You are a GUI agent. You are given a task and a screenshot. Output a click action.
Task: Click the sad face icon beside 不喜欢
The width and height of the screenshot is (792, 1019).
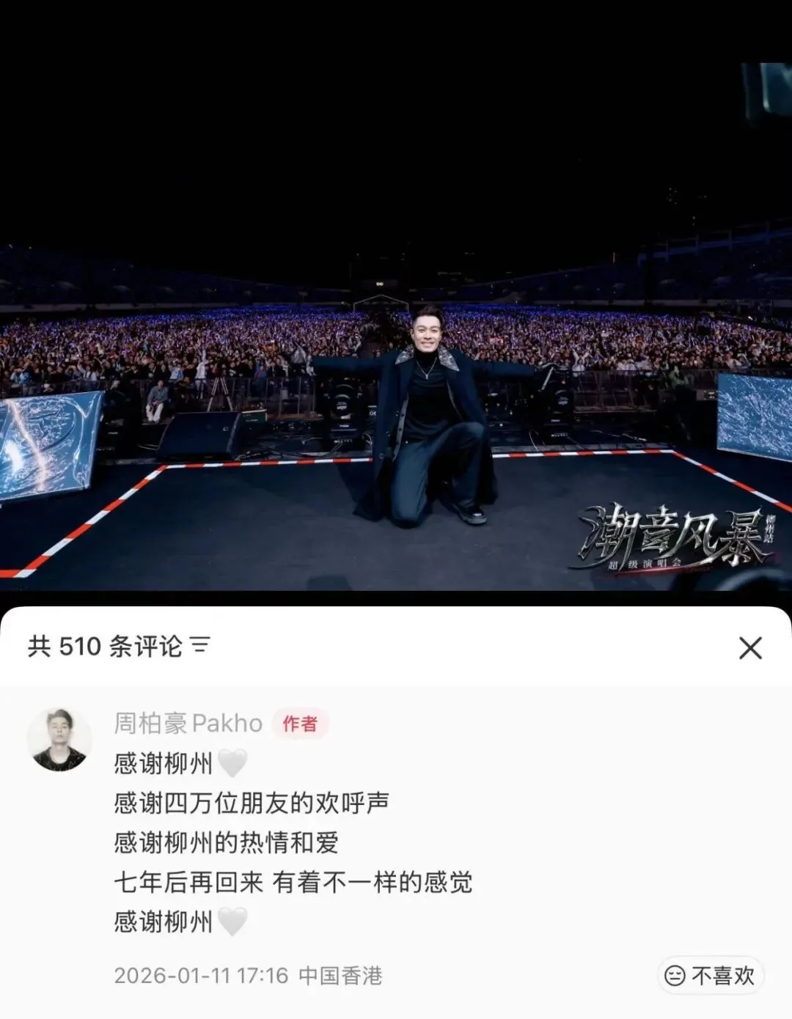point(675,976)
